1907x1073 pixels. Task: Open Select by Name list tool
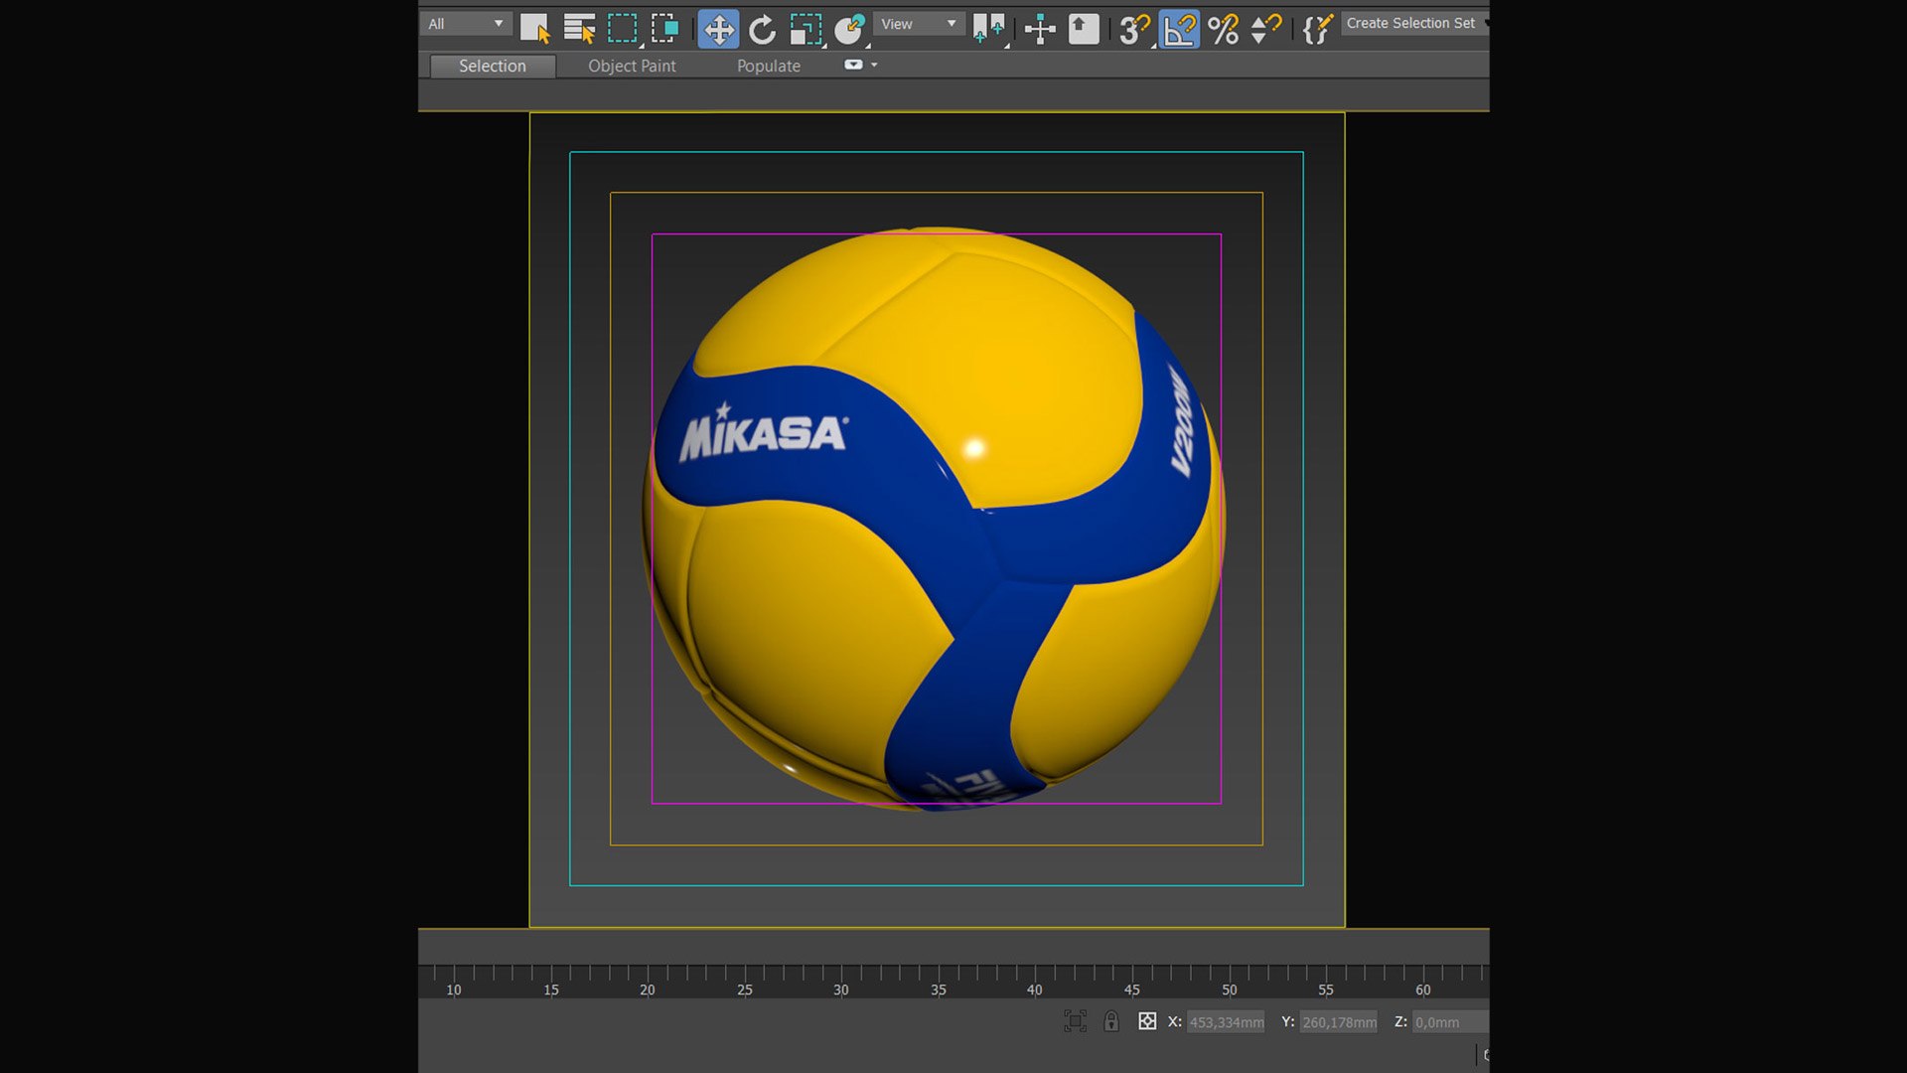(x=579, y=29)
